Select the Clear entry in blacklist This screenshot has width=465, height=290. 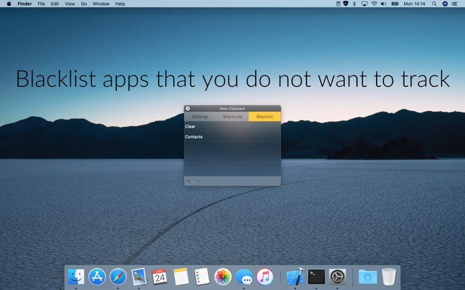(191, 126)
